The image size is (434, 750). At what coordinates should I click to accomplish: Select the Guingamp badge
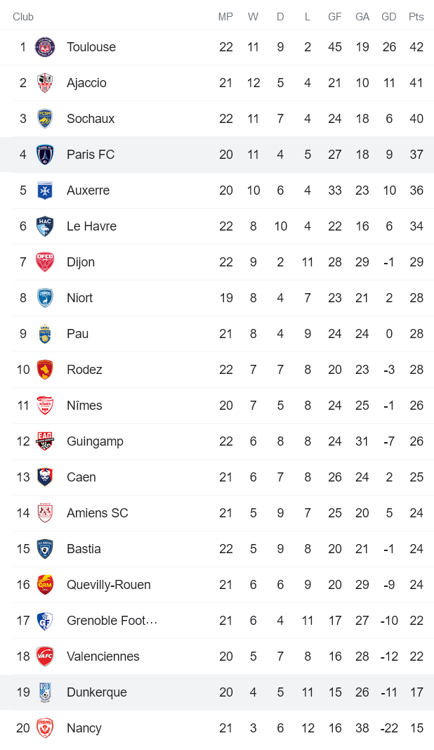44,441
